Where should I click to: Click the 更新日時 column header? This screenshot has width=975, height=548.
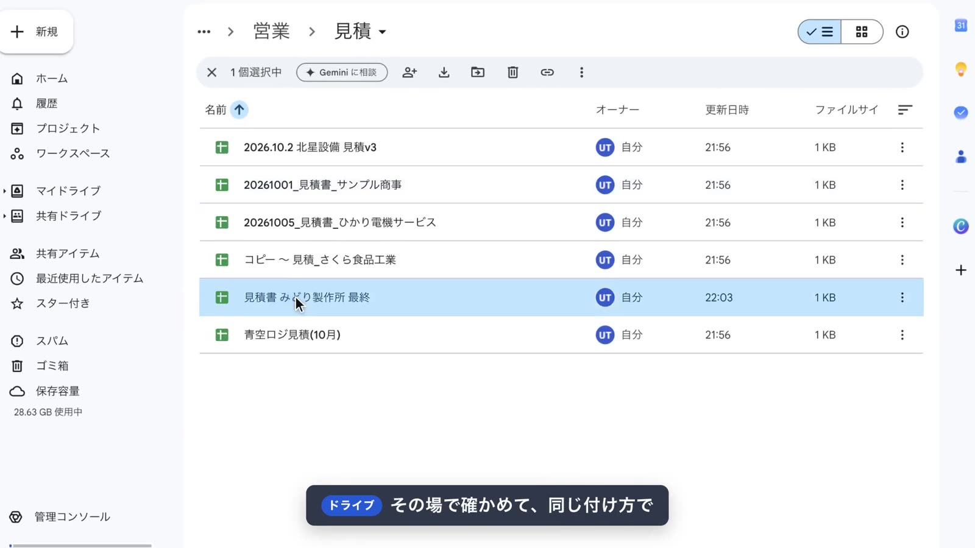click(727, 110)
